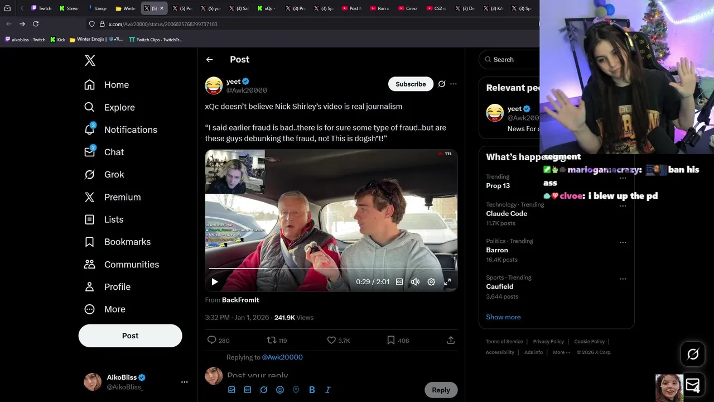Viewport: 714px width, 402px height.
Task: Add GIF to reply
Action: 248,390
